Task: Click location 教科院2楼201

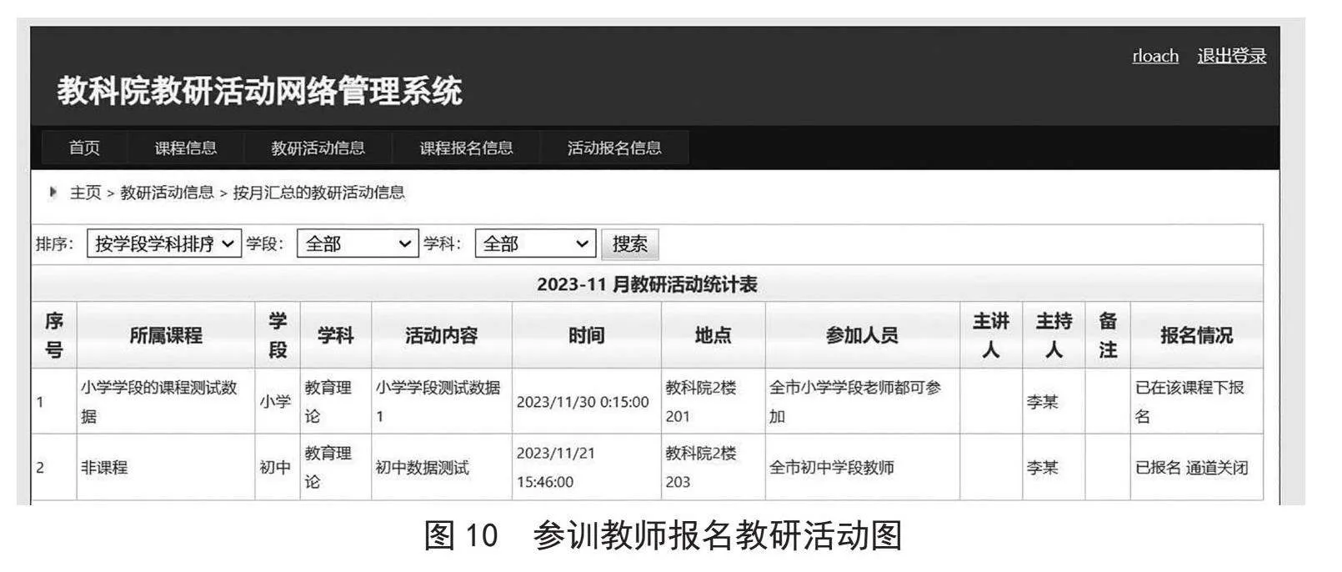Action: click(714, 401)
